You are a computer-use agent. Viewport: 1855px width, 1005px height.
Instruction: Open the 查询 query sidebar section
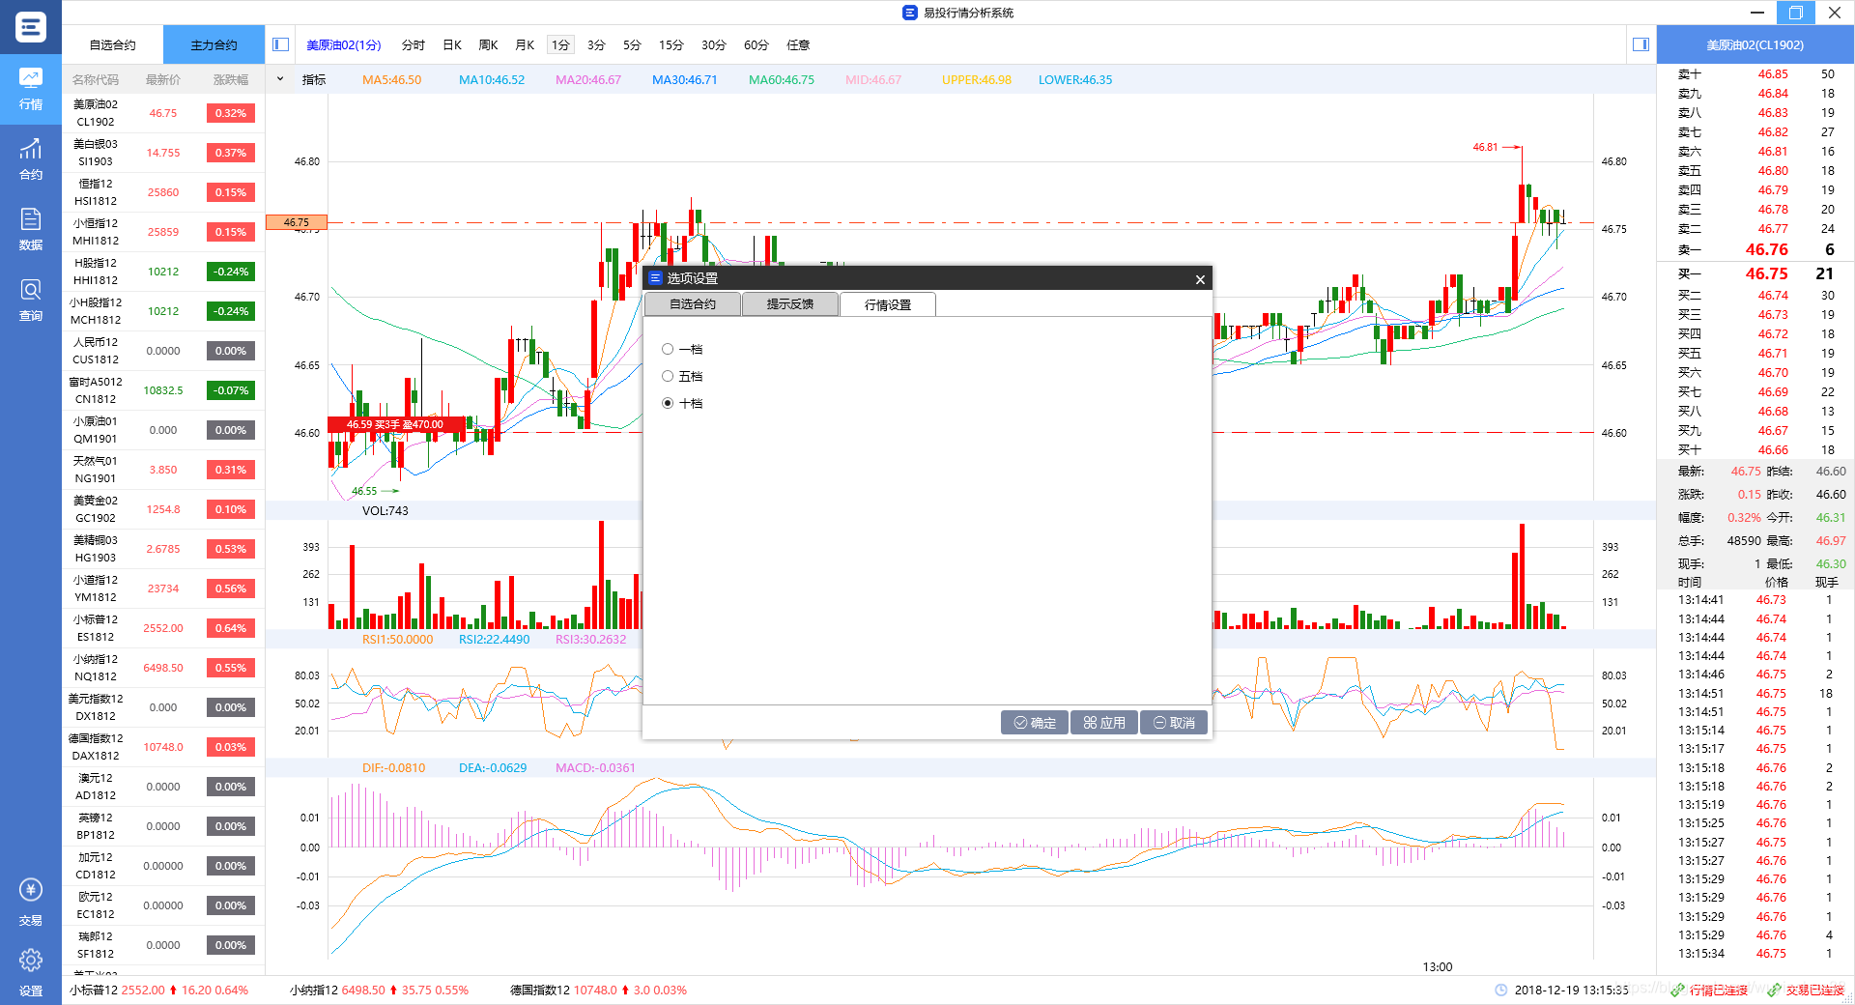click(31, 301)
